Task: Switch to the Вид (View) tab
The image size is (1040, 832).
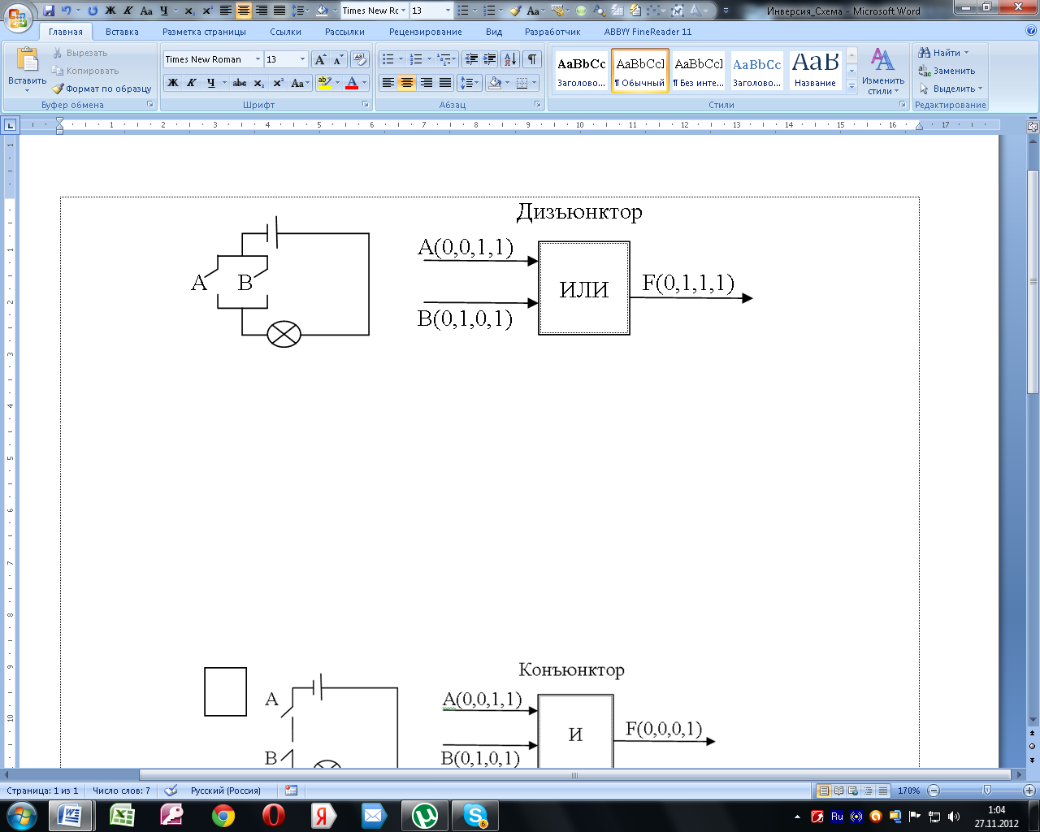Action: tap(494, 32)
